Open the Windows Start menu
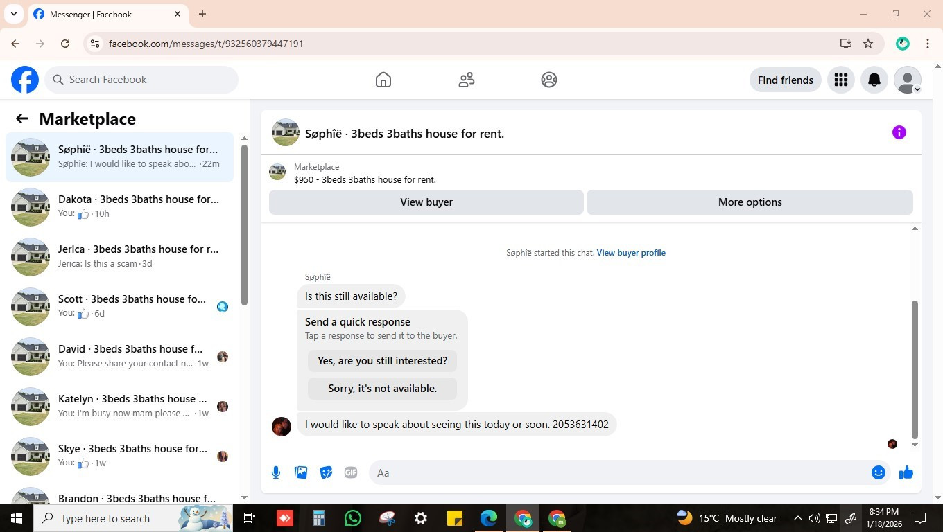This screenshot has width=943, height=532. point(17,518)
